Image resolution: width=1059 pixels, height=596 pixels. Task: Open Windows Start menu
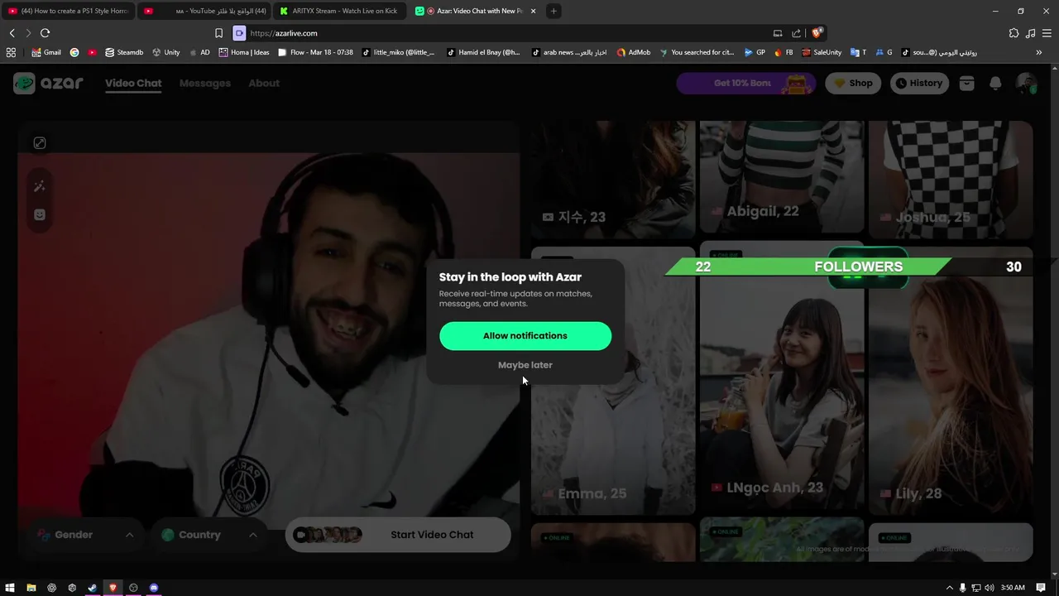[x=10, y=588]
